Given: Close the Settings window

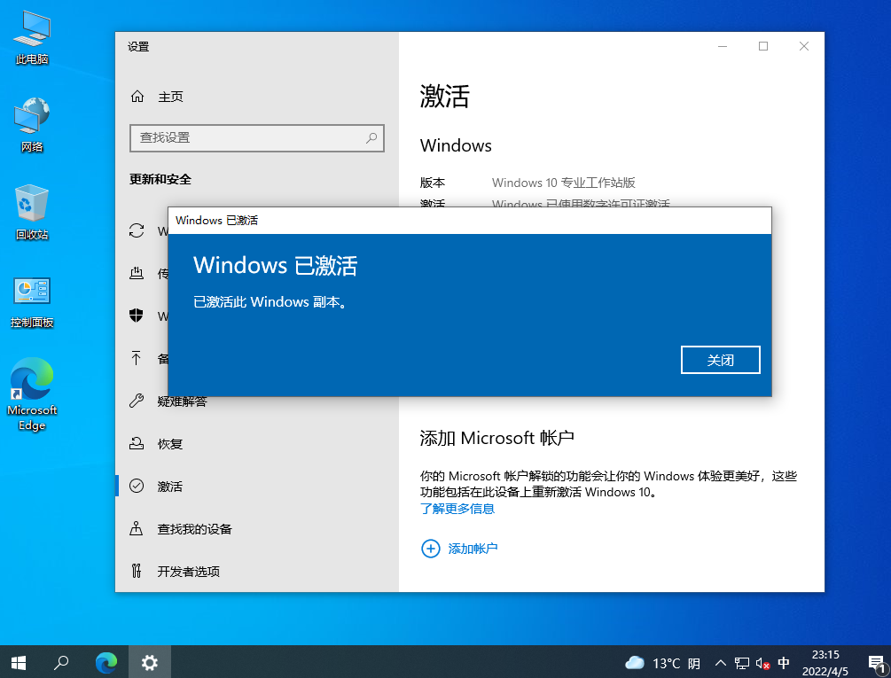Looking at the screenshot, I should (x=803, y=46).
